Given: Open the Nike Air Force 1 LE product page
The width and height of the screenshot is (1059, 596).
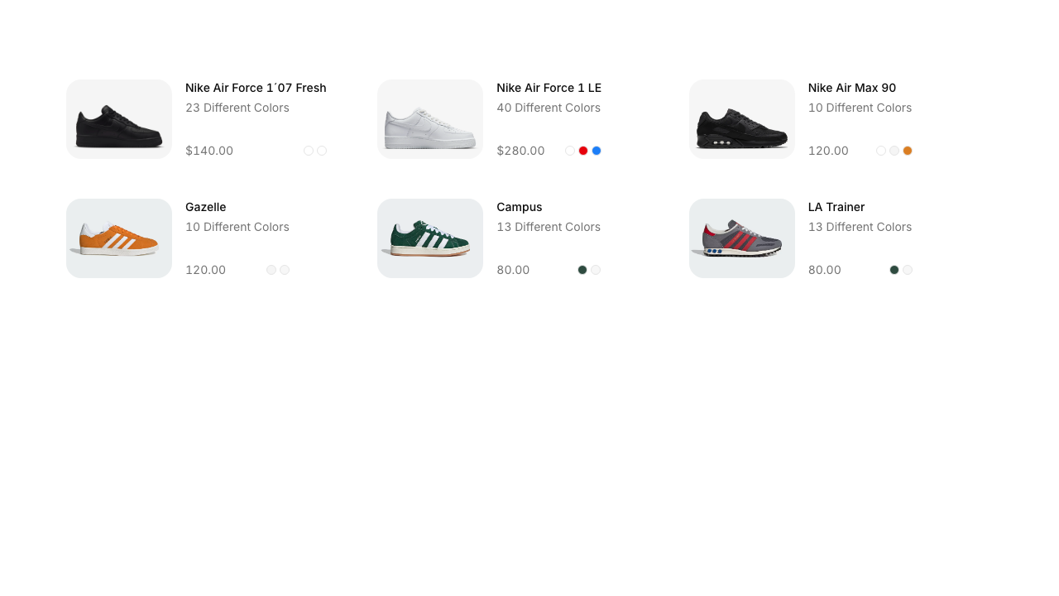Looking at the screenshot, I should coord(549,88).
